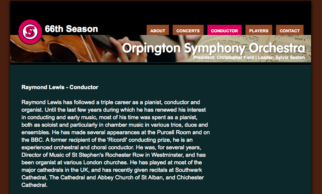Open the ABOUT navigation tab

coord(158,30)
